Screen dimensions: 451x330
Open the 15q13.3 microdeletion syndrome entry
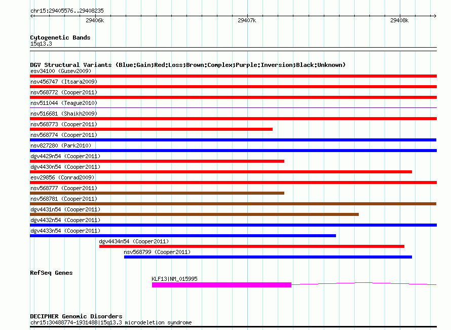pyautogui.click(x=111, y=322)
